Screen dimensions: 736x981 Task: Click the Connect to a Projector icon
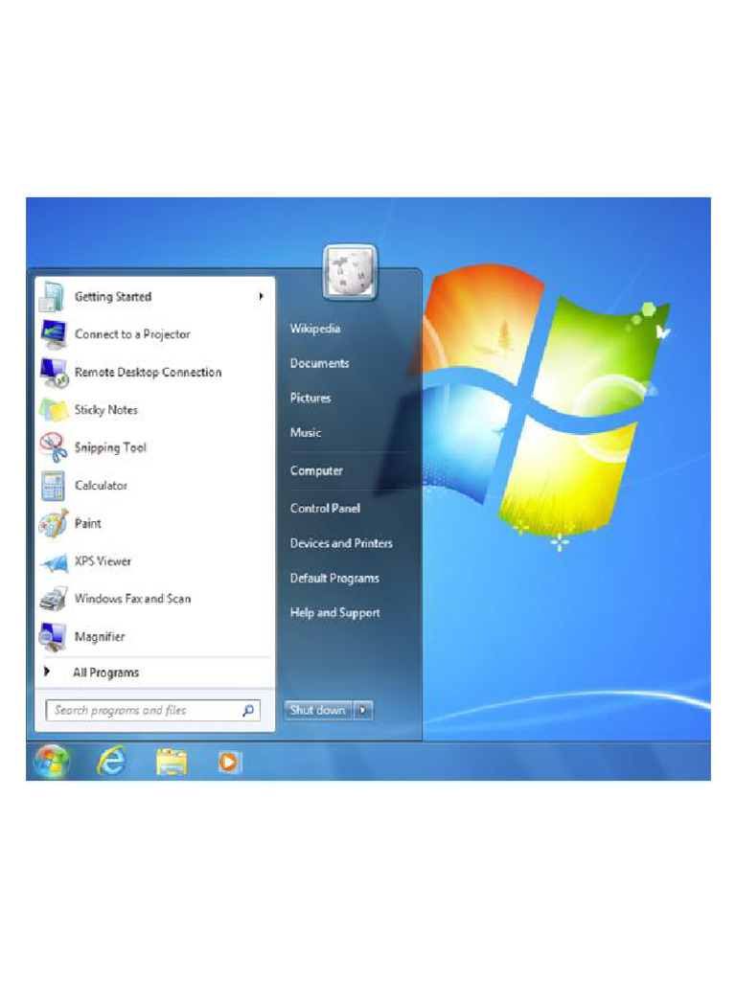pyautogui.click(x=54, y=334)
